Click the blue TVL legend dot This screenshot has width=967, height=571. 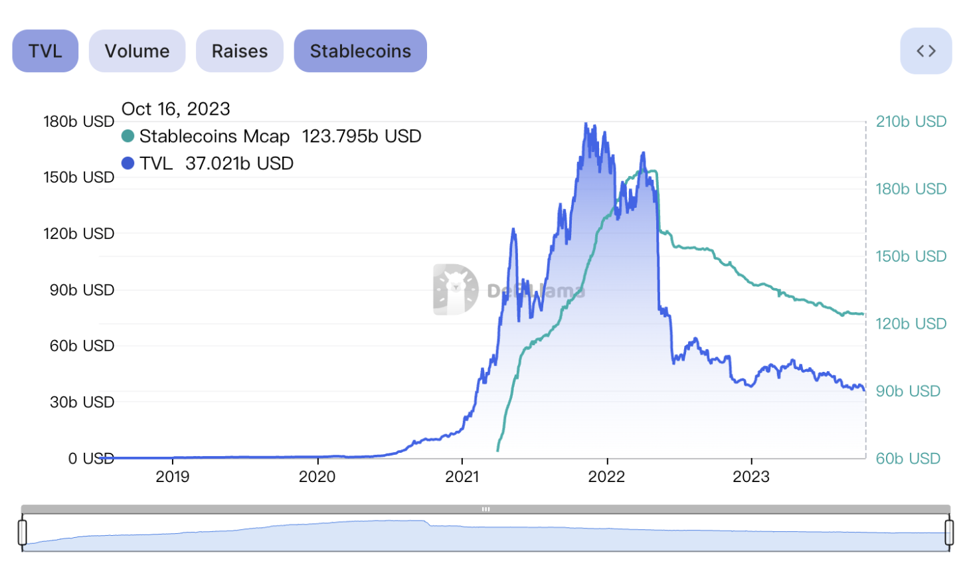point(128,163)
